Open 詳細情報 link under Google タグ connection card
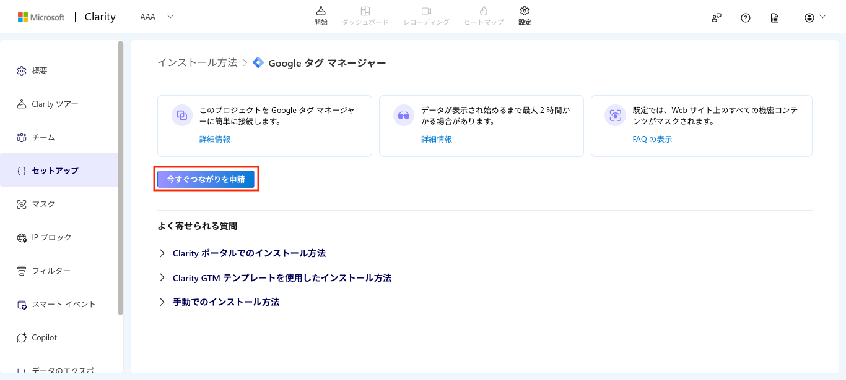The width and height of the screenshot is (846, 380). [x=215, y=140]
